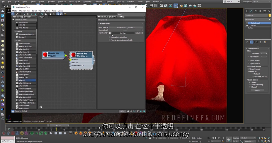
Task: Click the zoom magnifier tool in Slate navigation
Action: (131, 111)
